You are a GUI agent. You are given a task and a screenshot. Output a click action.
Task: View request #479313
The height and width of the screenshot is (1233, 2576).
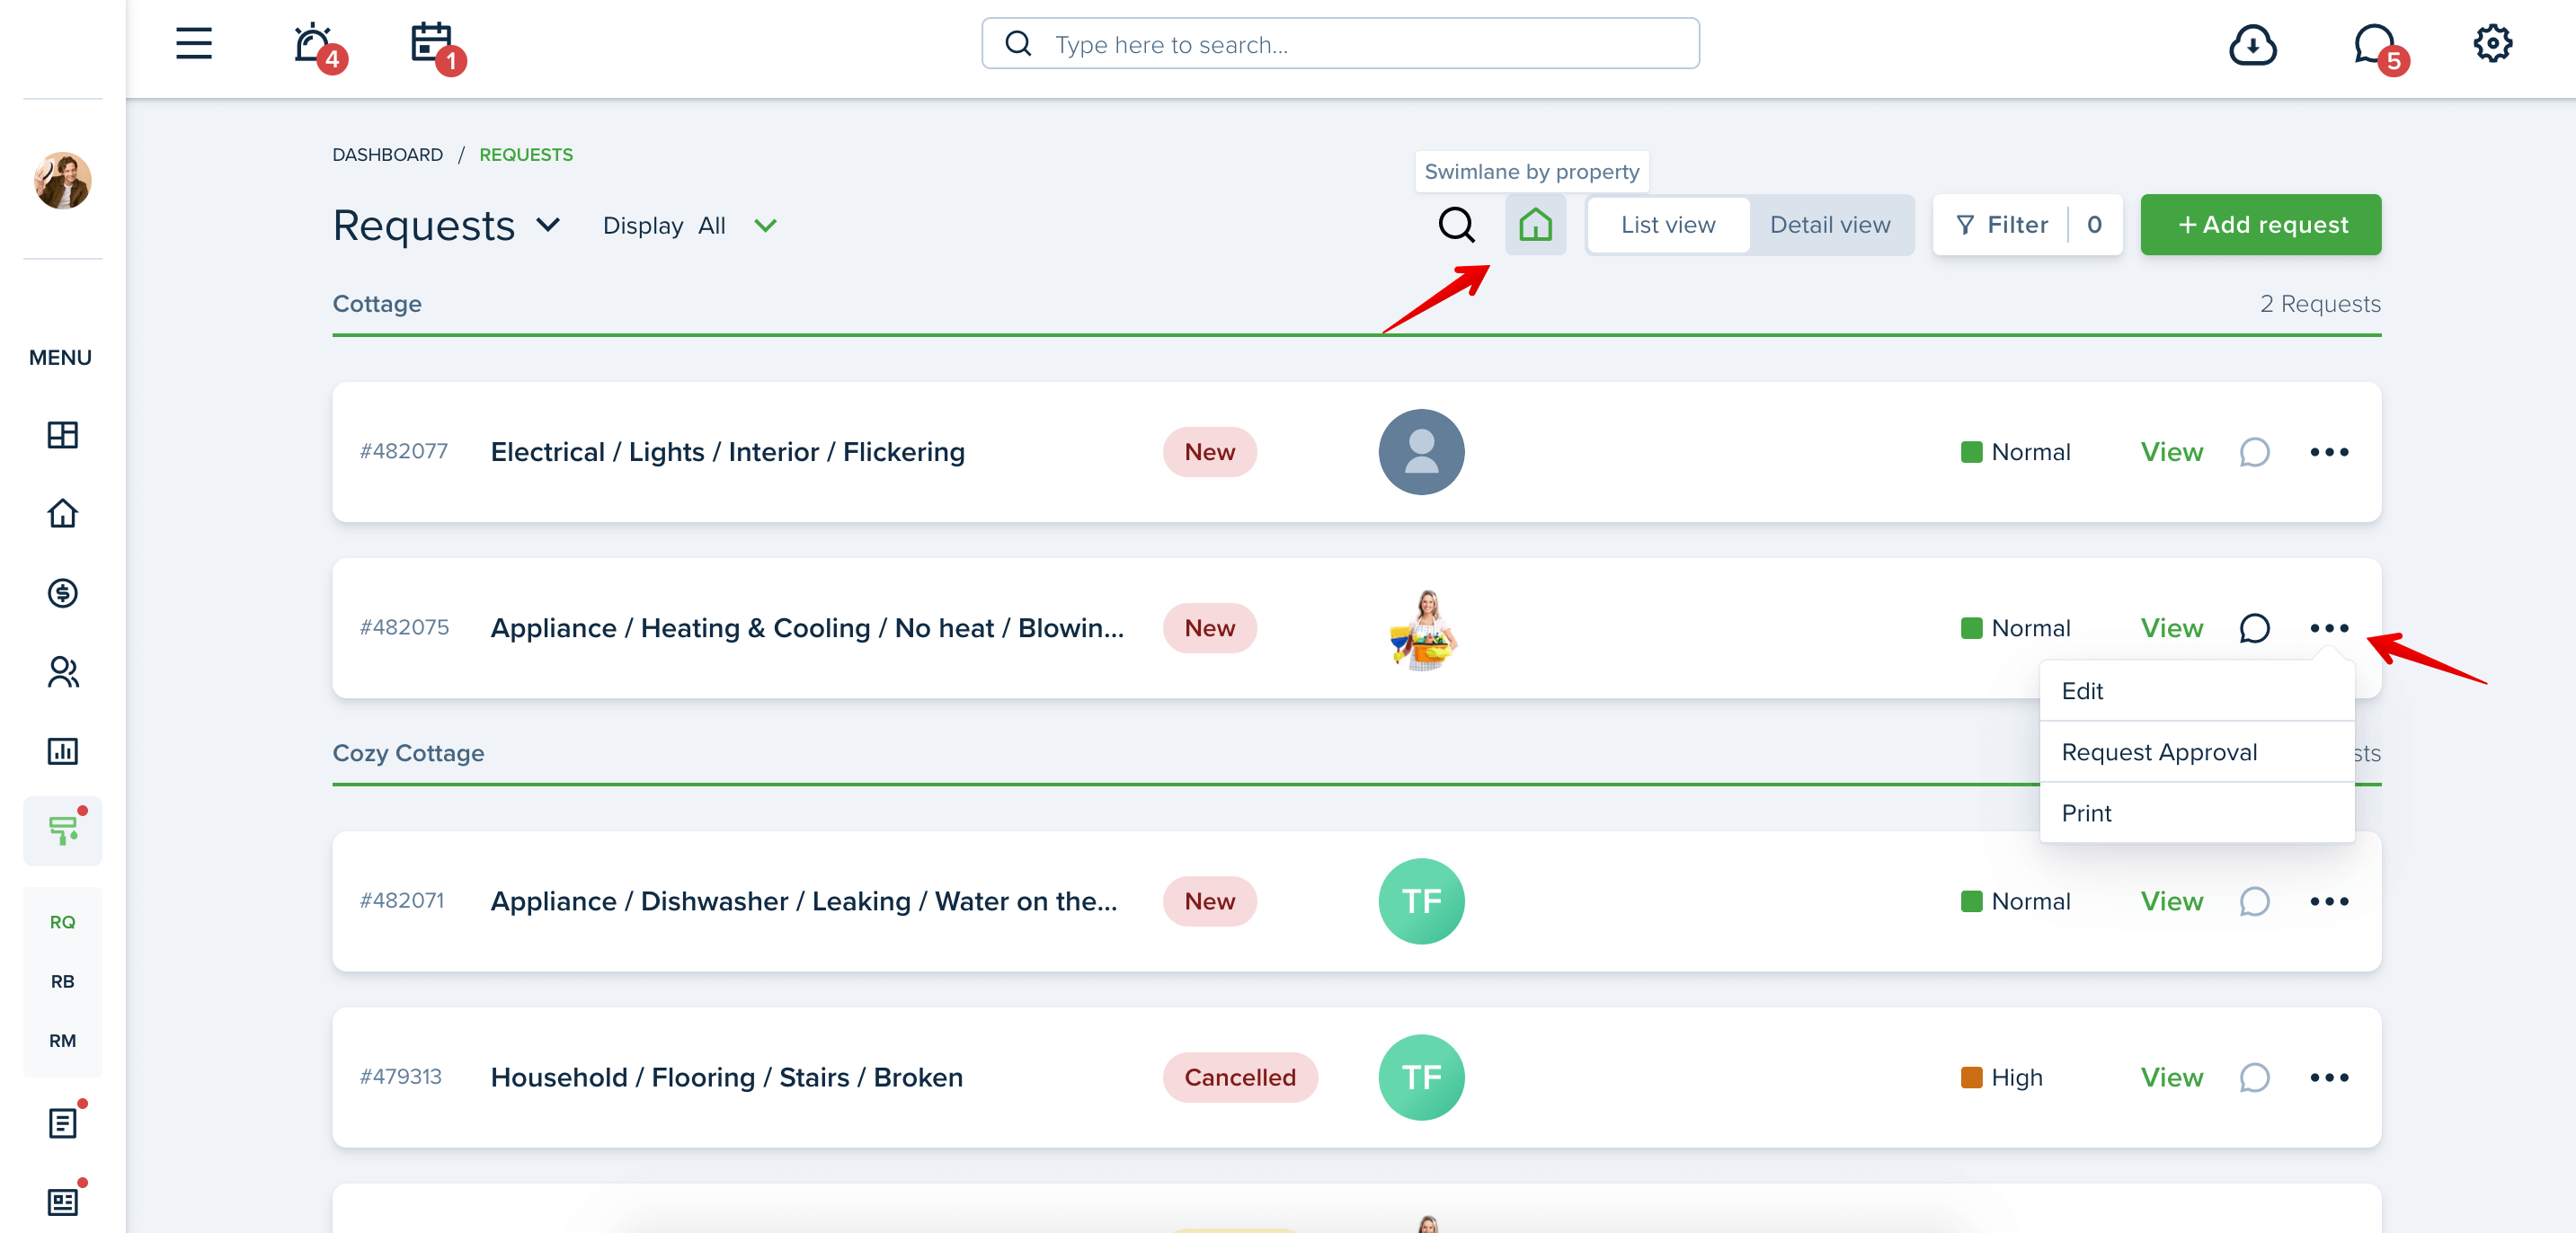coord(2171,1077)
